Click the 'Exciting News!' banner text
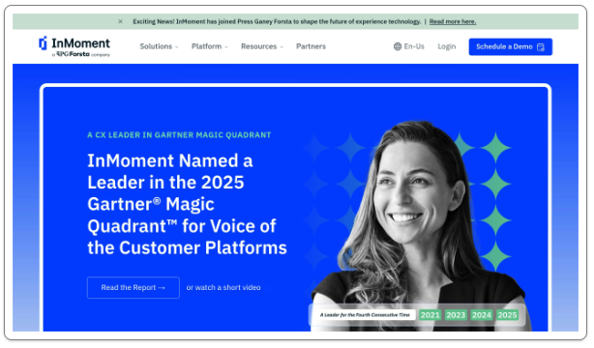The width and height of the screenshot is (594, 348). click(277, 21)
